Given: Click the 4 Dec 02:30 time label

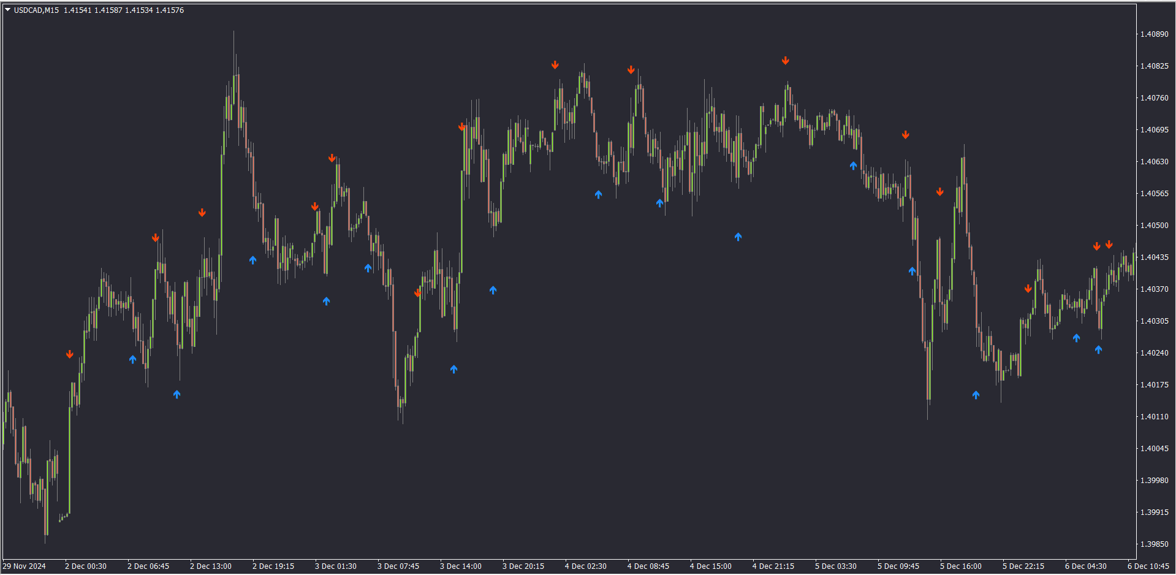Looking at the screenshot, I should point(586,566).
